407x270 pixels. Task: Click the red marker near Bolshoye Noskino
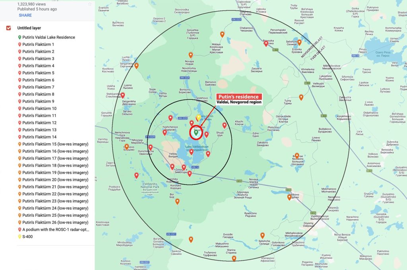click(x=297, y=155)
